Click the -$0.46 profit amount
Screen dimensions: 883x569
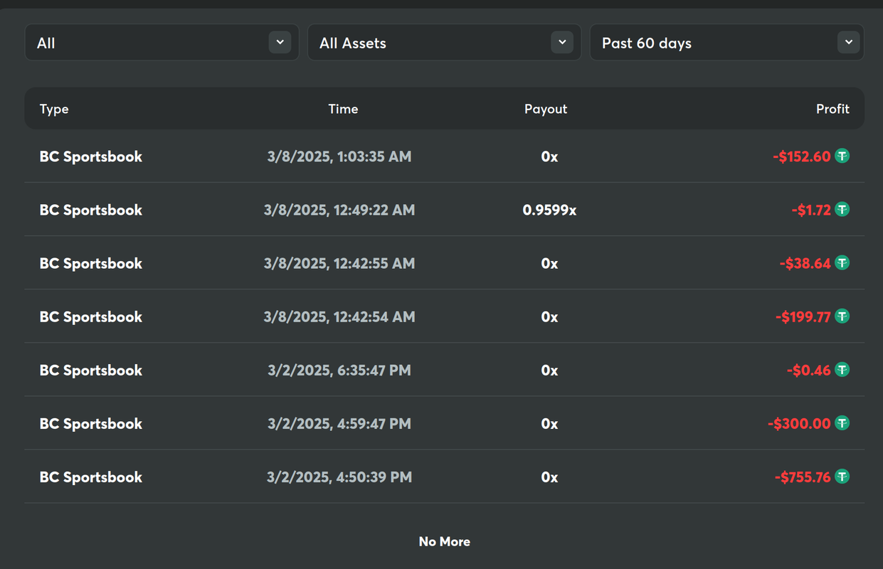809,370
